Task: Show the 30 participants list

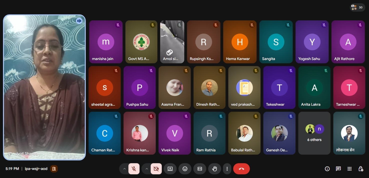Action: 357,8
